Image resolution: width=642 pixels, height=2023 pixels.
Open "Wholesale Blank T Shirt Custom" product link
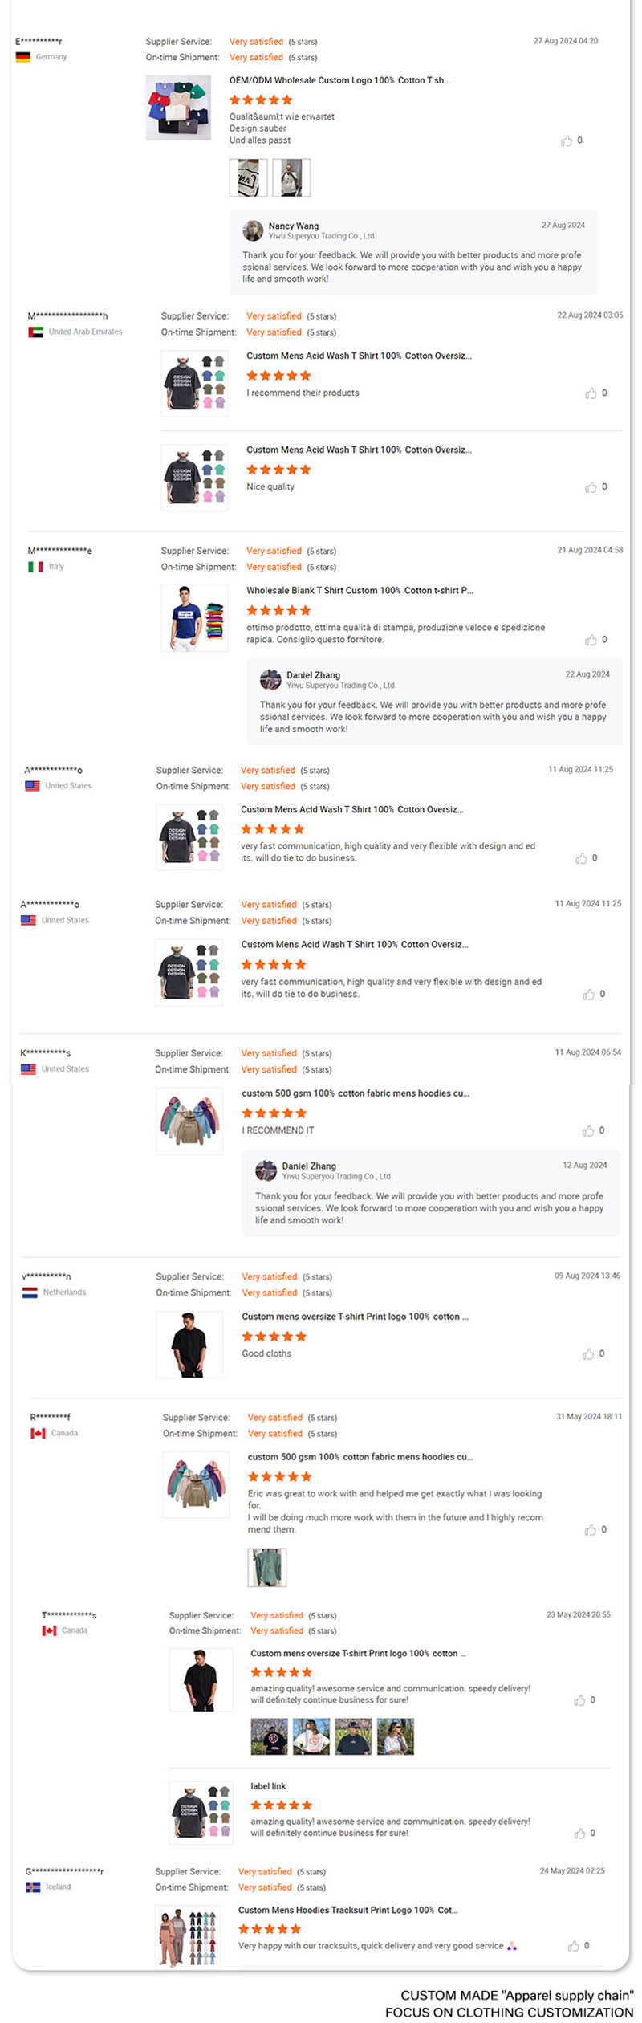[x=359, y=590]
